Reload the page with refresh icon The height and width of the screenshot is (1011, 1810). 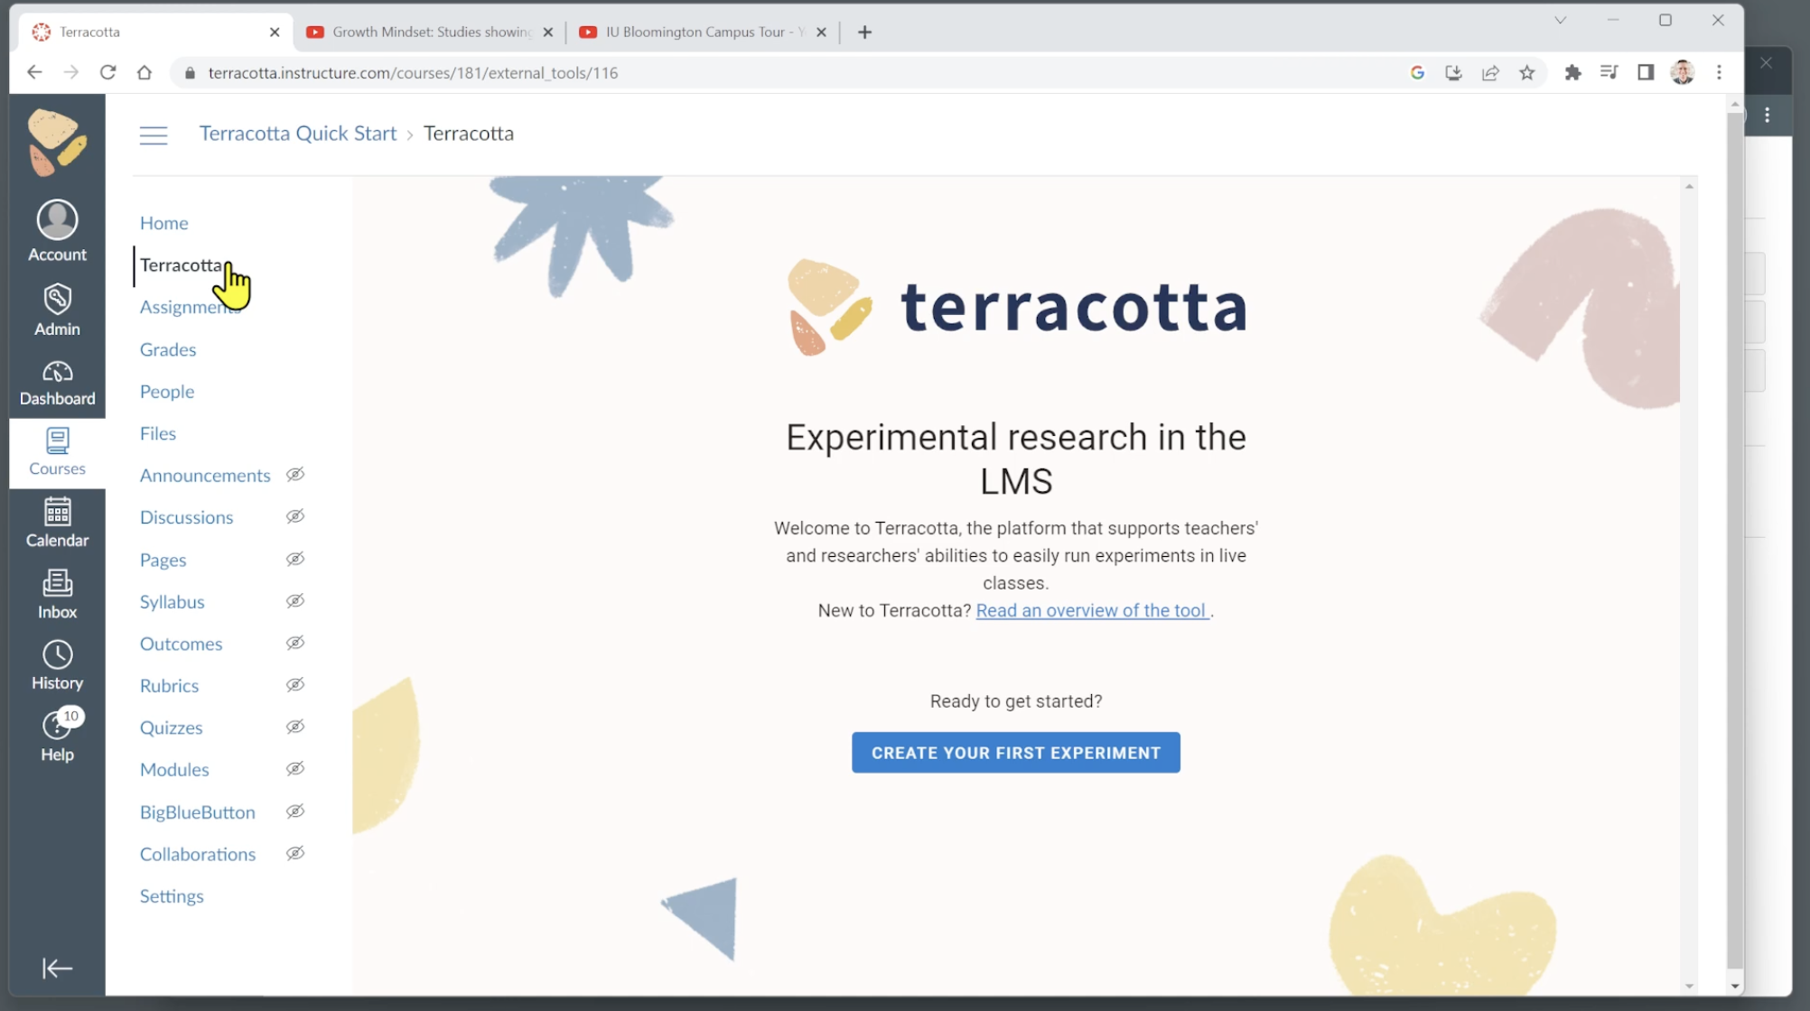[107, 72]
